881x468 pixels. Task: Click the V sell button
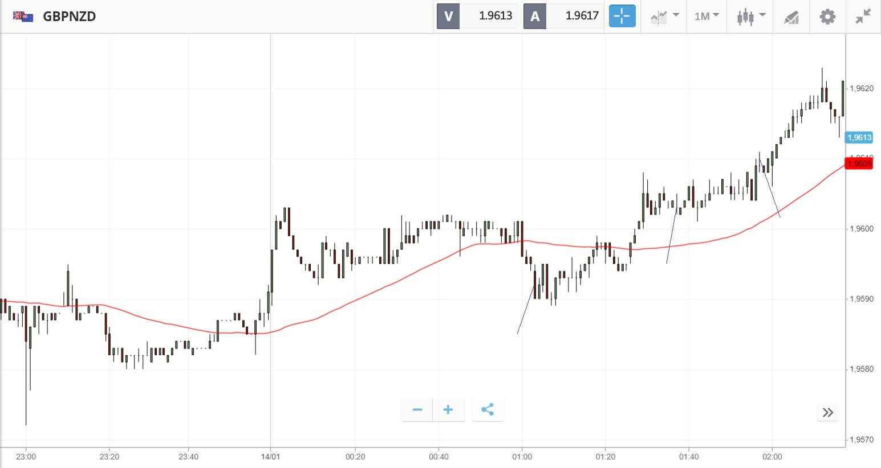(x=448, y=16)
